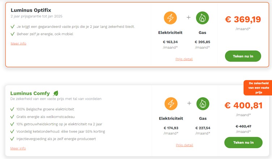The image size is (272, 159).
Task: Show Prijs detail for Luminus Optifix
Action: pyautogui.click(x=184, y=59)
